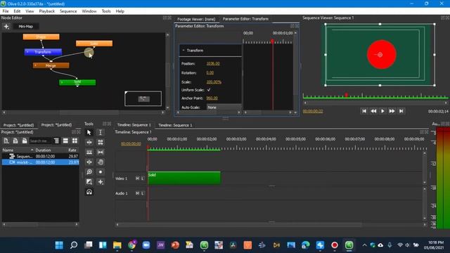Select the Slip tool
450x253 pixels.
101,152
